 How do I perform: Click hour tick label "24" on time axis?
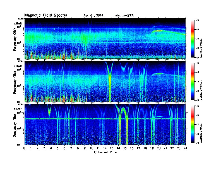186,148
